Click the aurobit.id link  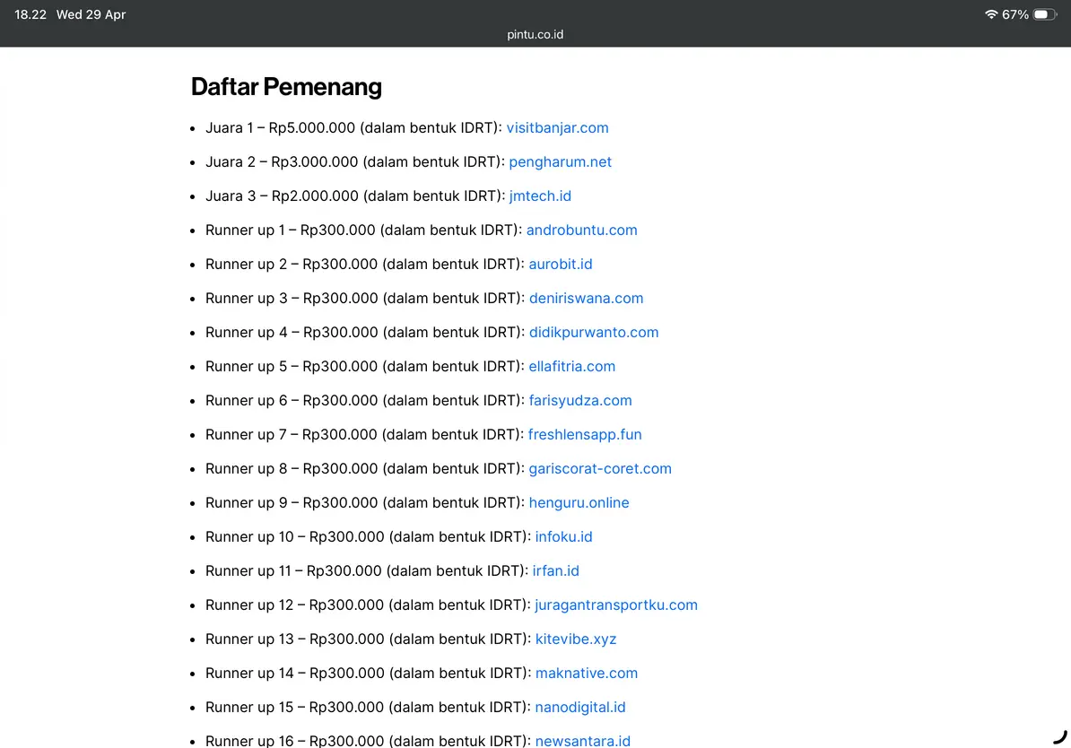tap(560, 265)
